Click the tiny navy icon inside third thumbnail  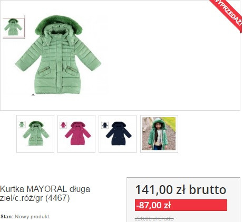[x=105, y=126]
